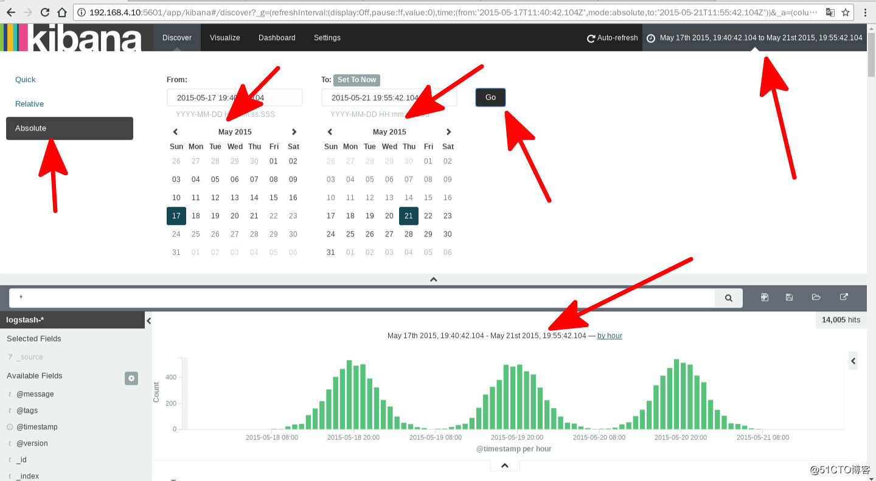Click the May 2015 title of From calendar
876x481 pixels.
[235, 132]
